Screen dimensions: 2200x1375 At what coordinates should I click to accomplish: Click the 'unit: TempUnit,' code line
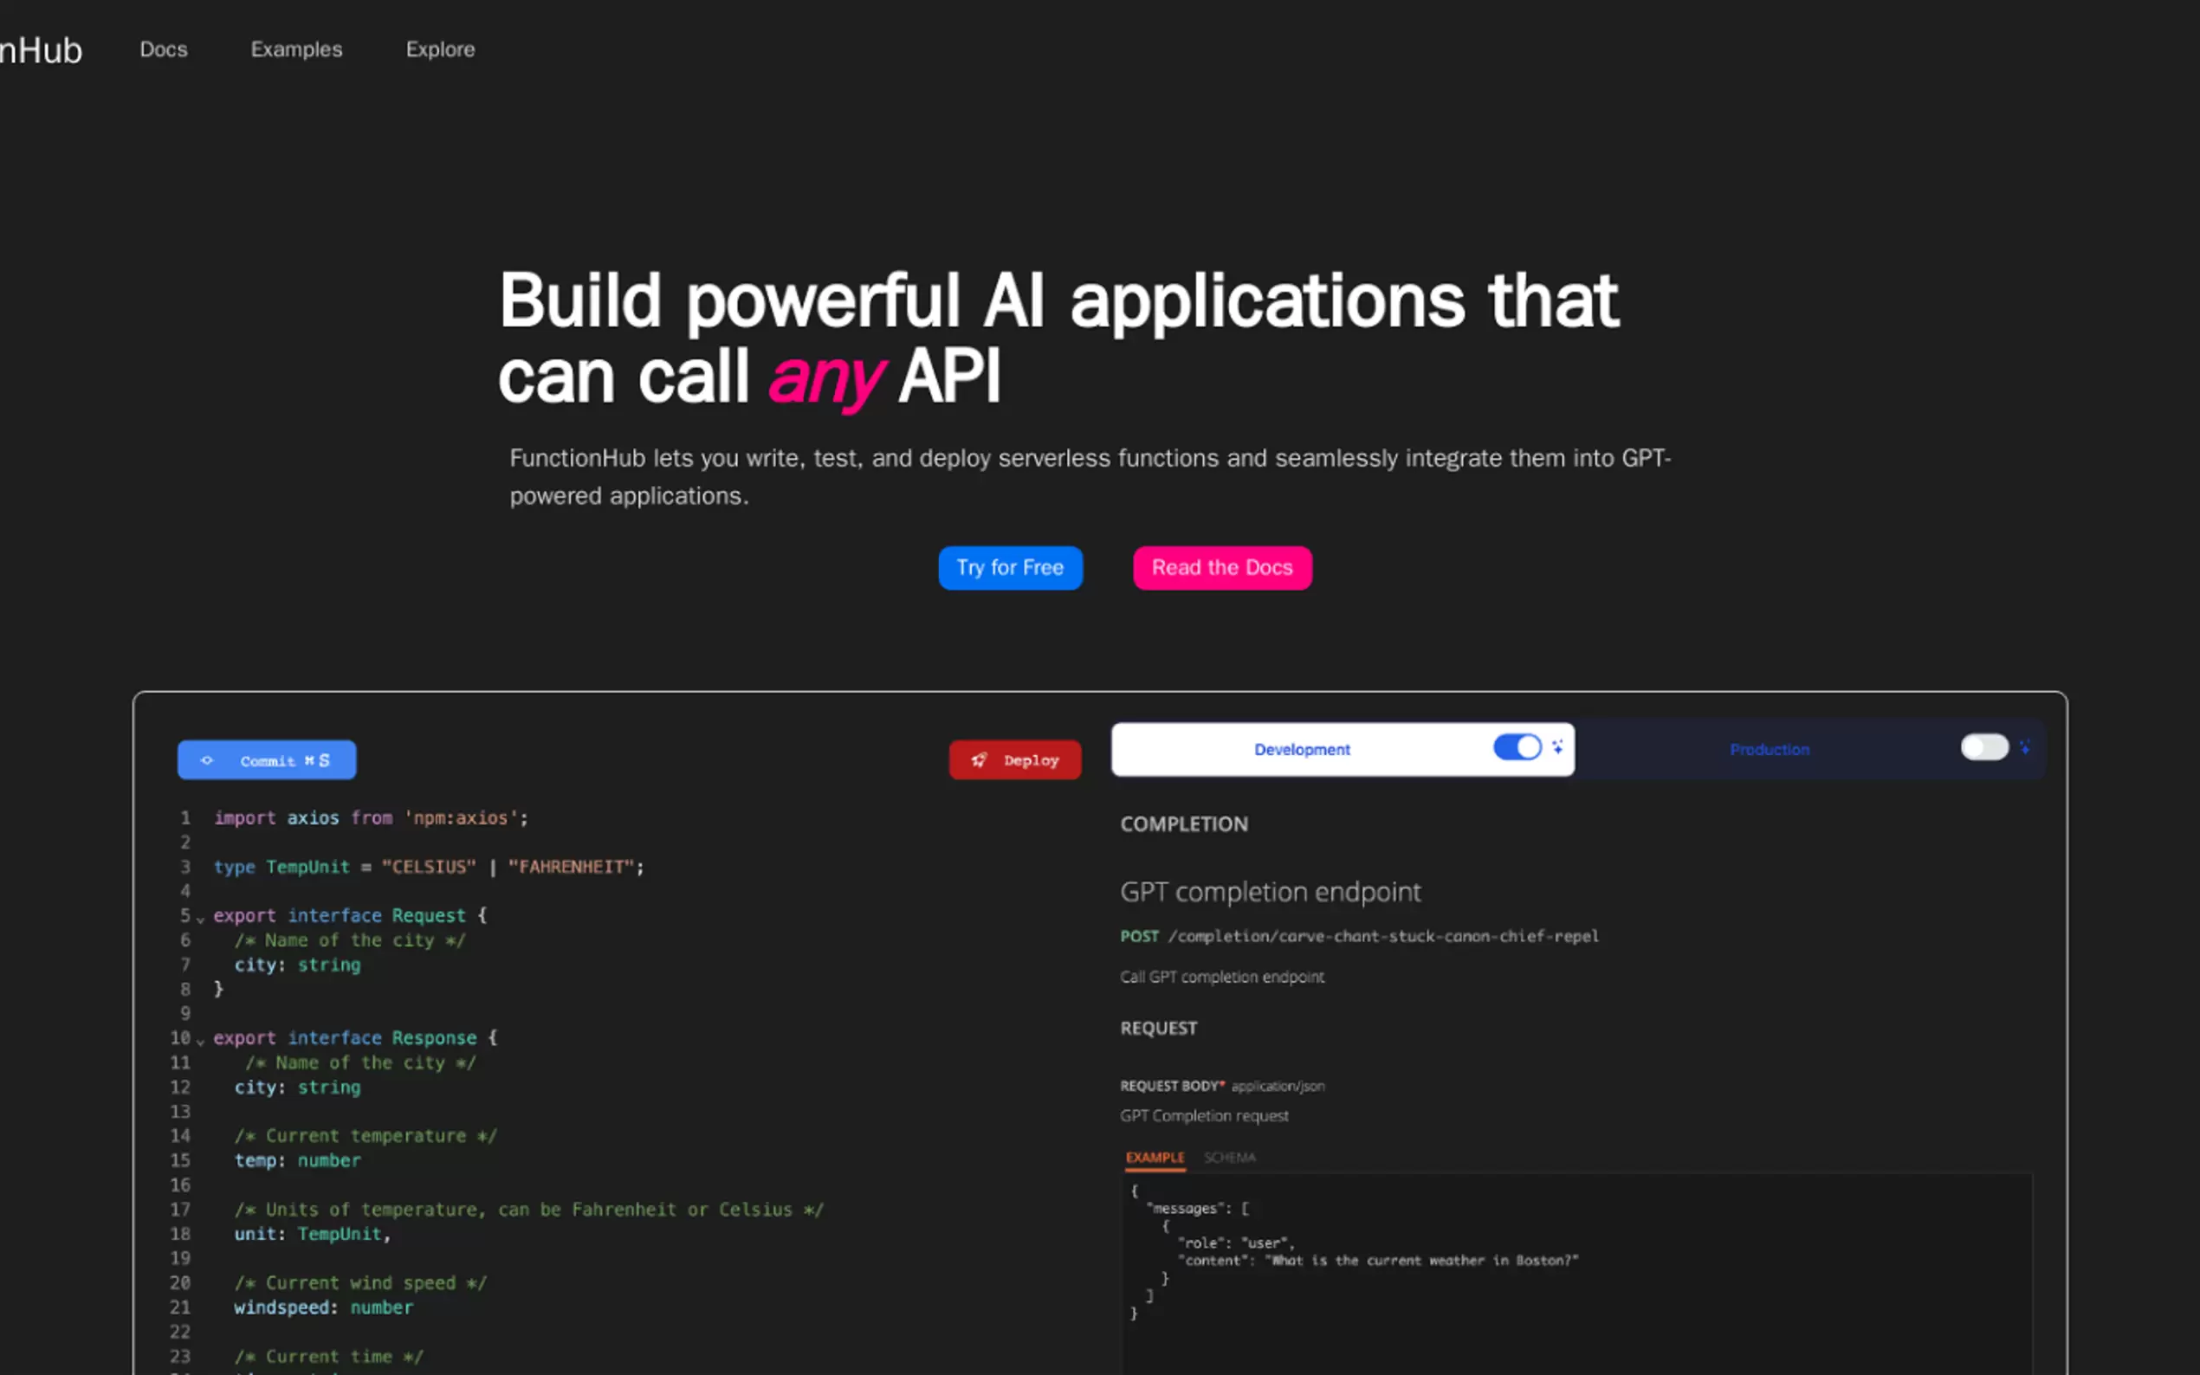[x=313, y=1234]
